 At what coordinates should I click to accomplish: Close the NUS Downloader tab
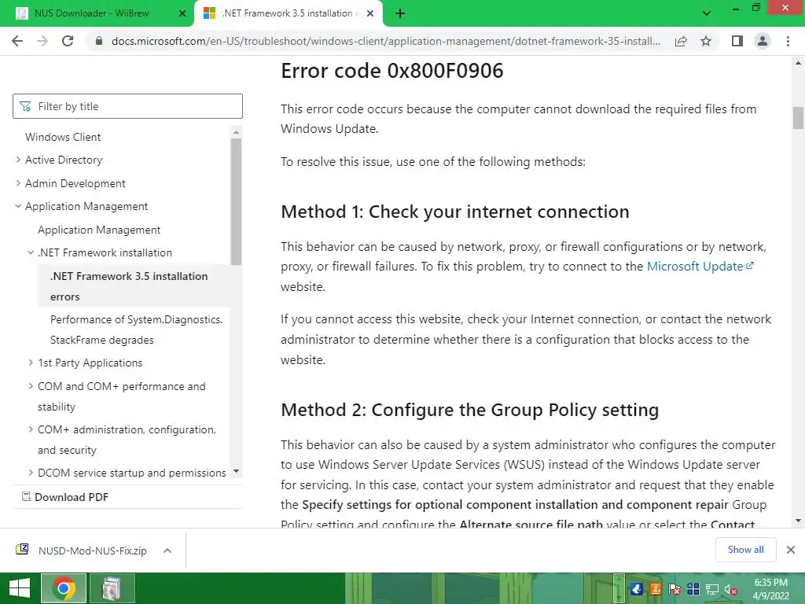182,13
